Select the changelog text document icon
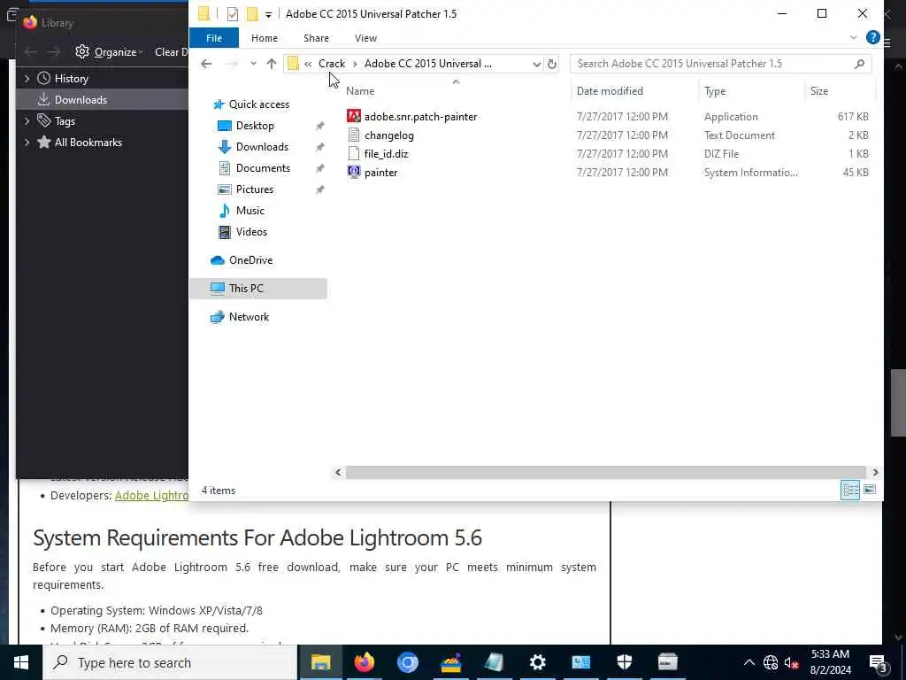Viewport: 906px width, 680px height. click(x=354, y=135)
